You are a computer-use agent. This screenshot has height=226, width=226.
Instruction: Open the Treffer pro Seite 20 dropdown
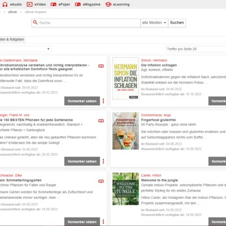tap(196, 49)
